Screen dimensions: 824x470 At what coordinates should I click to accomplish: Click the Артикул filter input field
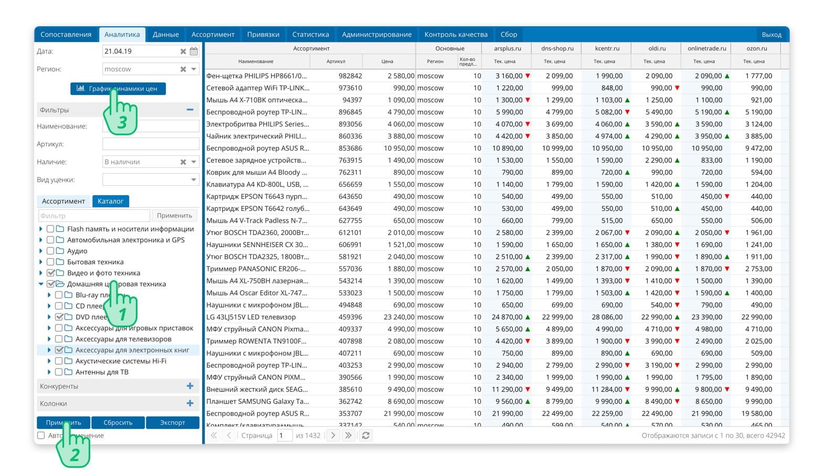151,144
